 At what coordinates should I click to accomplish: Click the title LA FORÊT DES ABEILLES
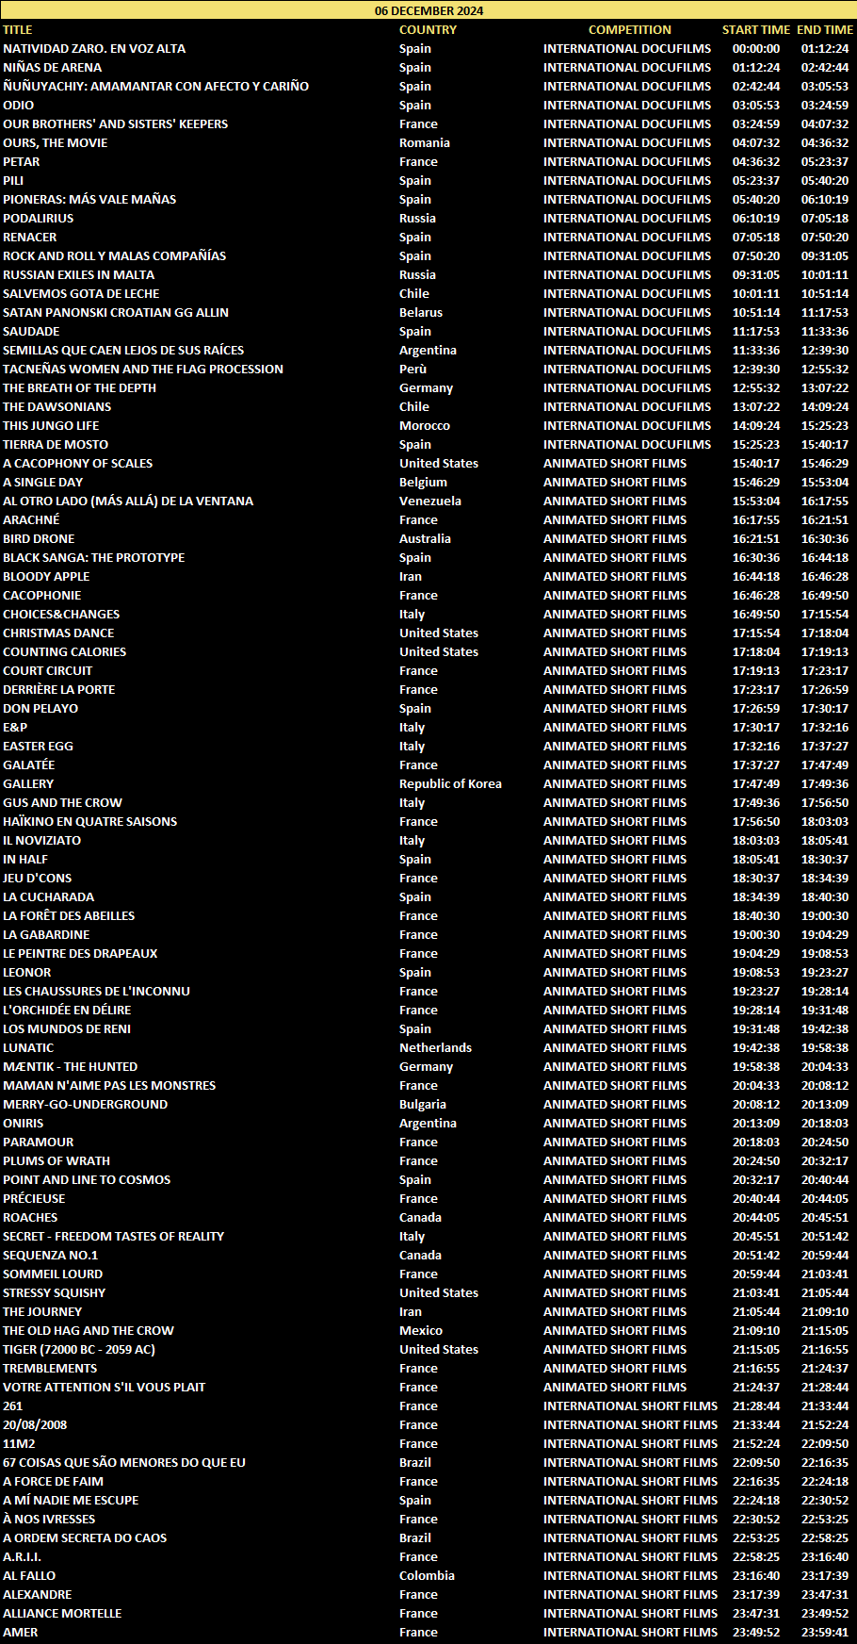pos(69,915)
